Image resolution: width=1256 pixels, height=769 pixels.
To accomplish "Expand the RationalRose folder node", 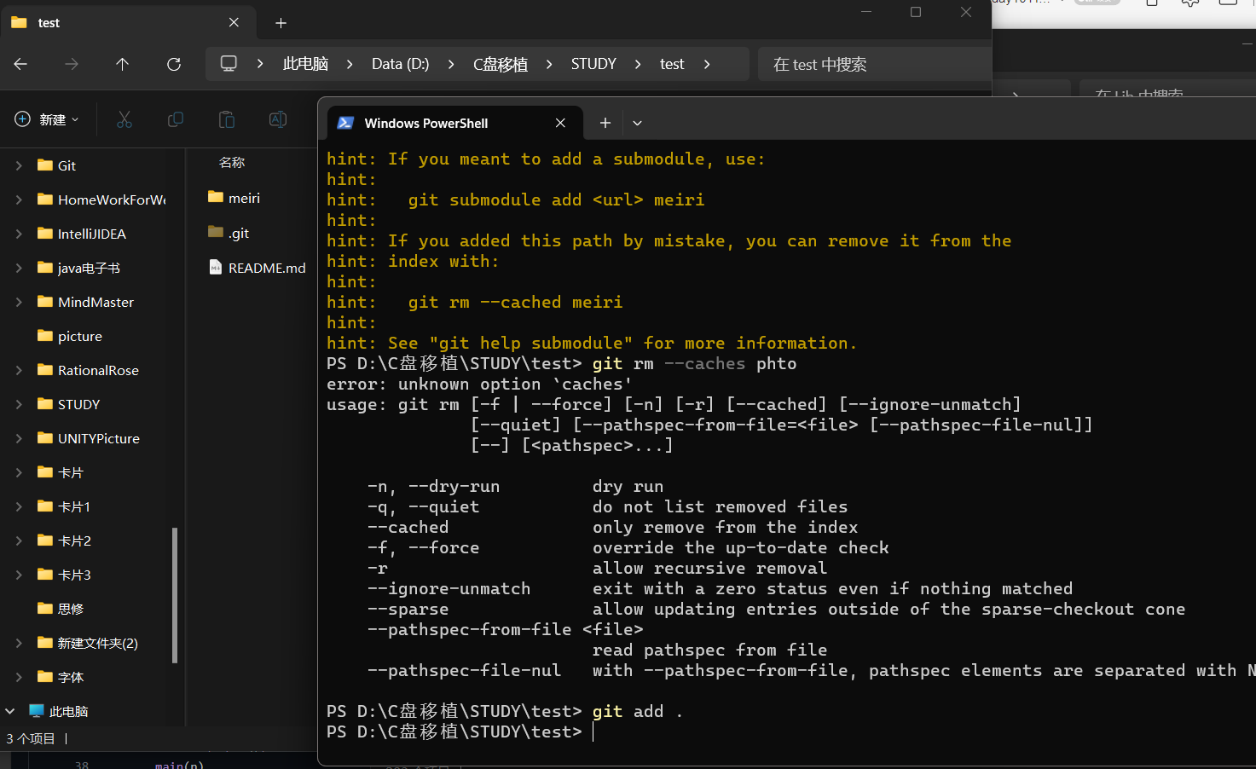I will click(19, 370).
